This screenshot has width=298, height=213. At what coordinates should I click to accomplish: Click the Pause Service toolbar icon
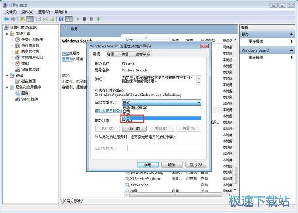[x=91, y=19]
